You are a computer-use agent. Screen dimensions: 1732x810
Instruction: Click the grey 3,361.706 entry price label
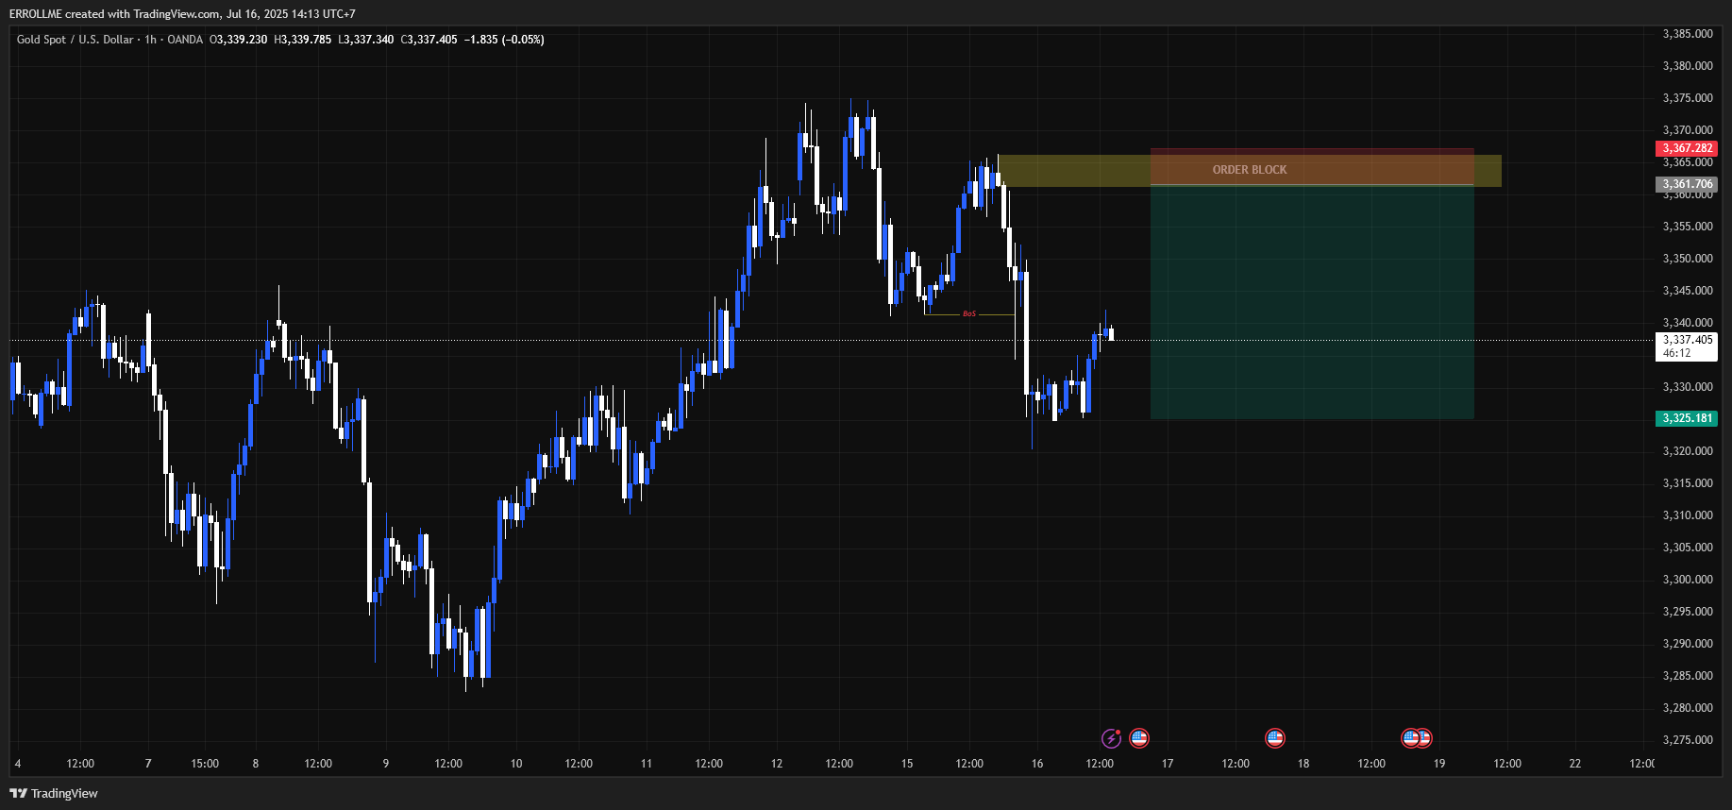tap(1687, 184)
